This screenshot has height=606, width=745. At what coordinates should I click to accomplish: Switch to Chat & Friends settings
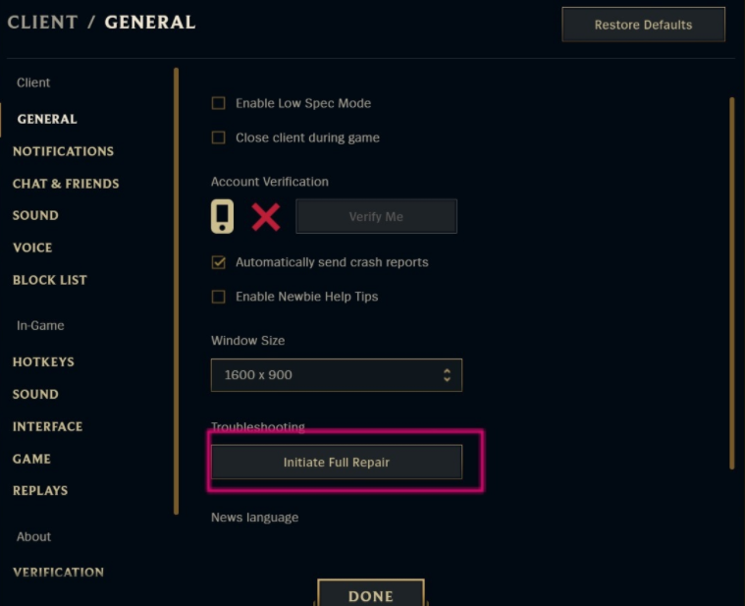point(66,184)
